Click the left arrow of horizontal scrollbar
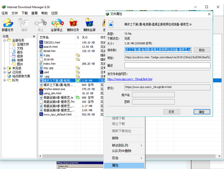Viewport: 224px width, 169px height. [x=40, y=156]
